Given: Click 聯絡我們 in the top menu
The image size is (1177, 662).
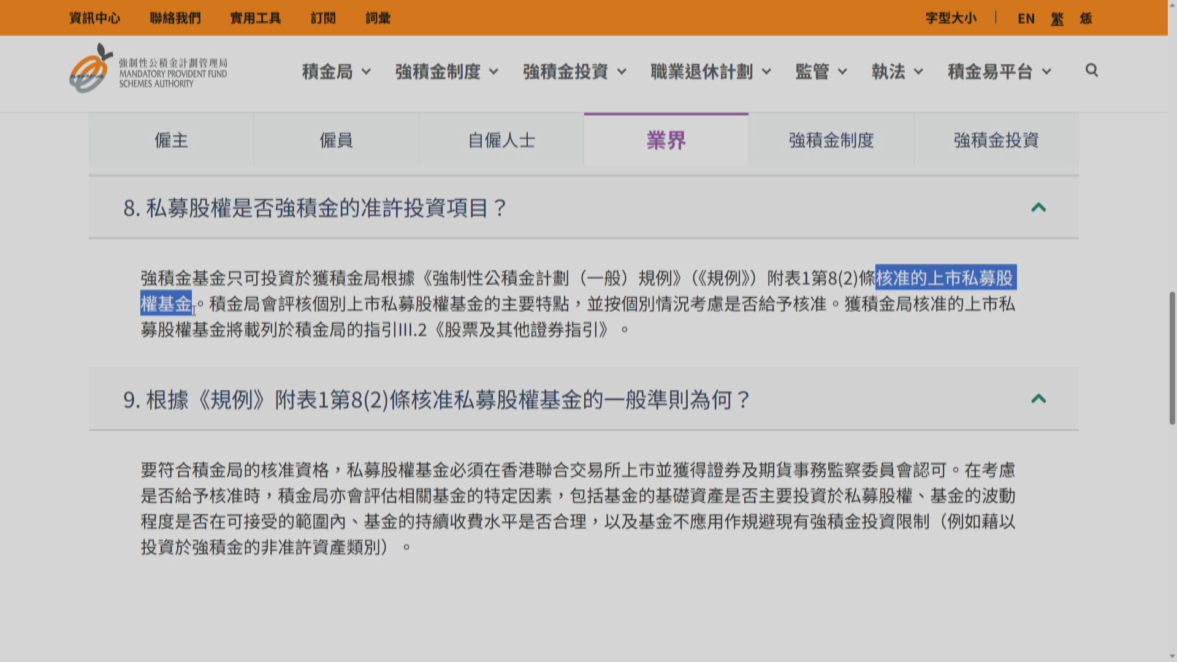Looking at the screenshot, I should coord(173,18).
